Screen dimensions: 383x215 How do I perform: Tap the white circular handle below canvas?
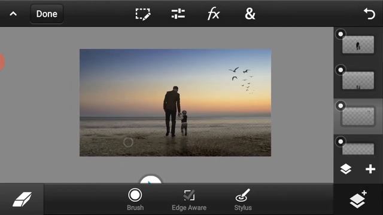click(x=150, y=179)
